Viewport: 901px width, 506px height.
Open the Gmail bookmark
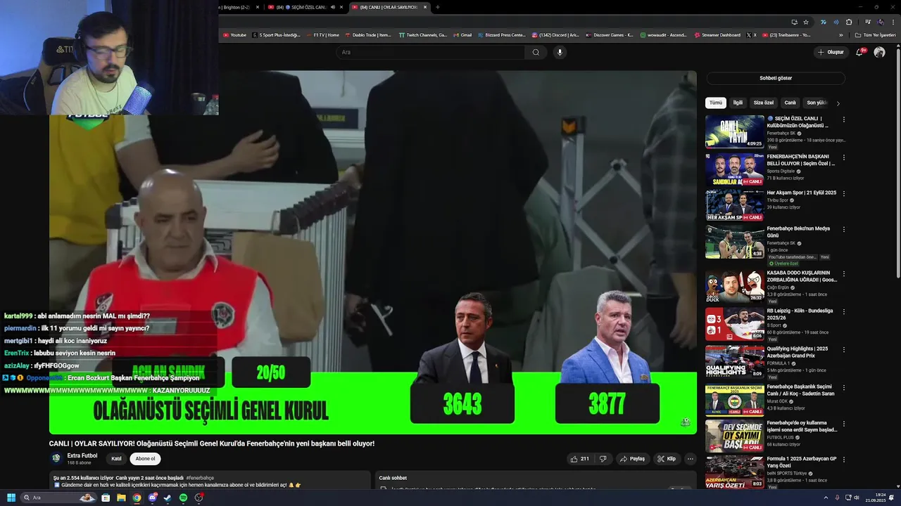pyautogui.click(x=462, y=34)
